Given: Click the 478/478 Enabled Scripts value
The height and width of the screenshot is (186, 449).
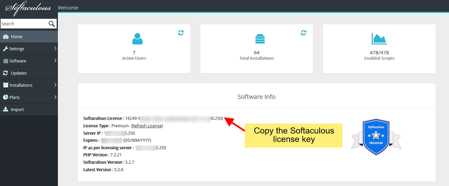Looking at the screenshot, I should (x=379, y=52).
